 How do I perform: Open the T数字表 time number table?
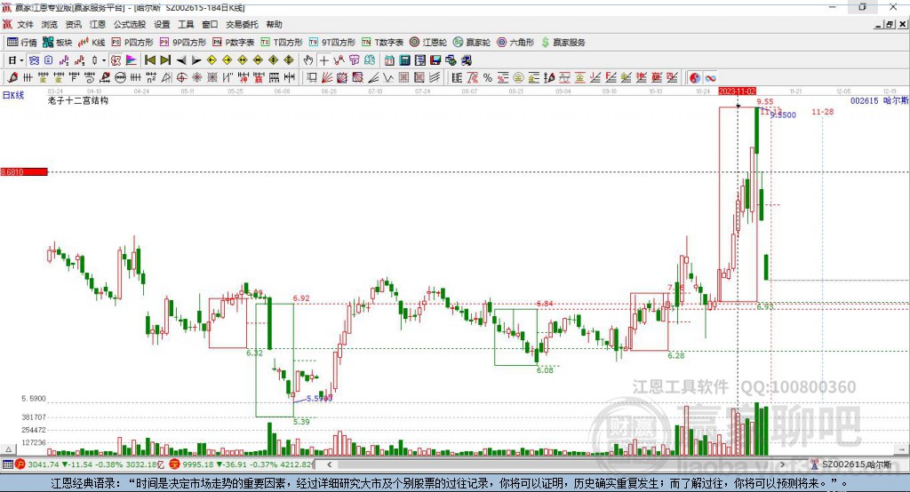[382, 43]
